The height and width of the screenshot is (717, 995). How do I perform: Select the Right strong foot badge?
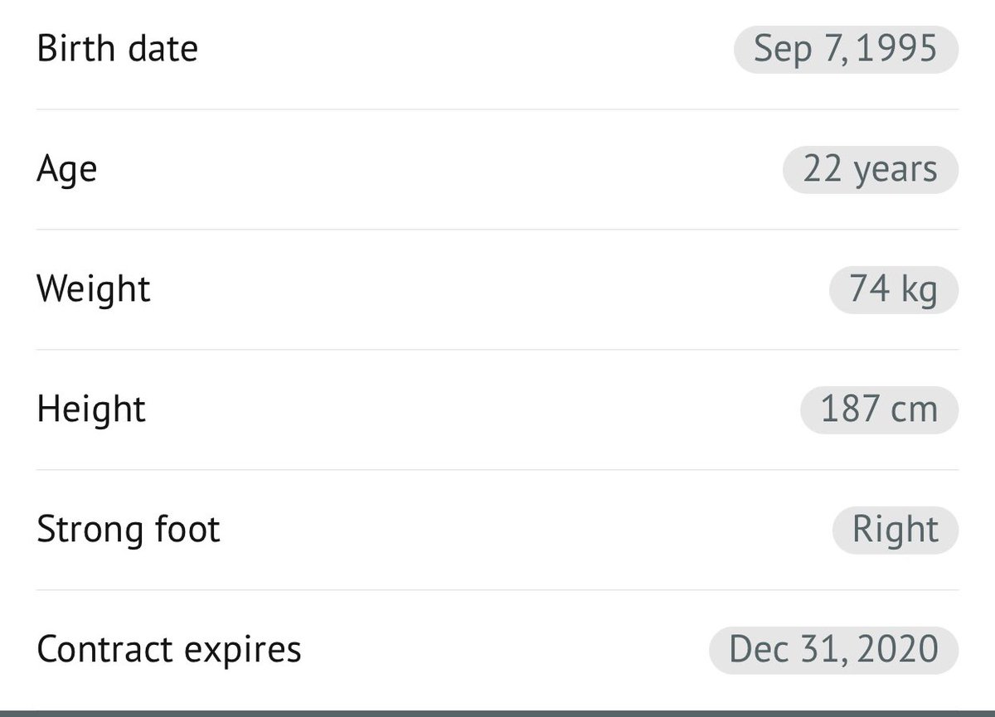tap(895, 530)
